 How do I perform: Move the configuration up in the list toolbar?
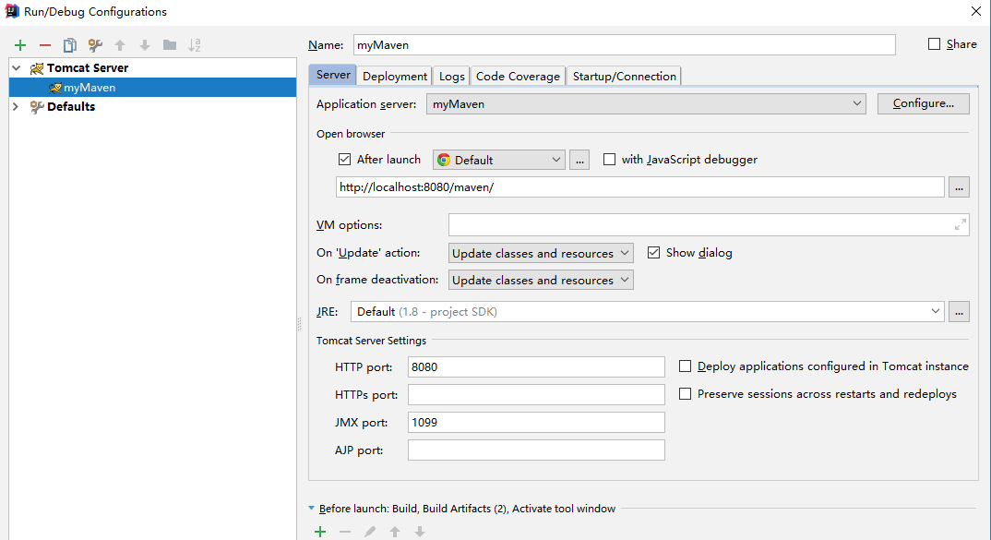(x=119, y=45)
